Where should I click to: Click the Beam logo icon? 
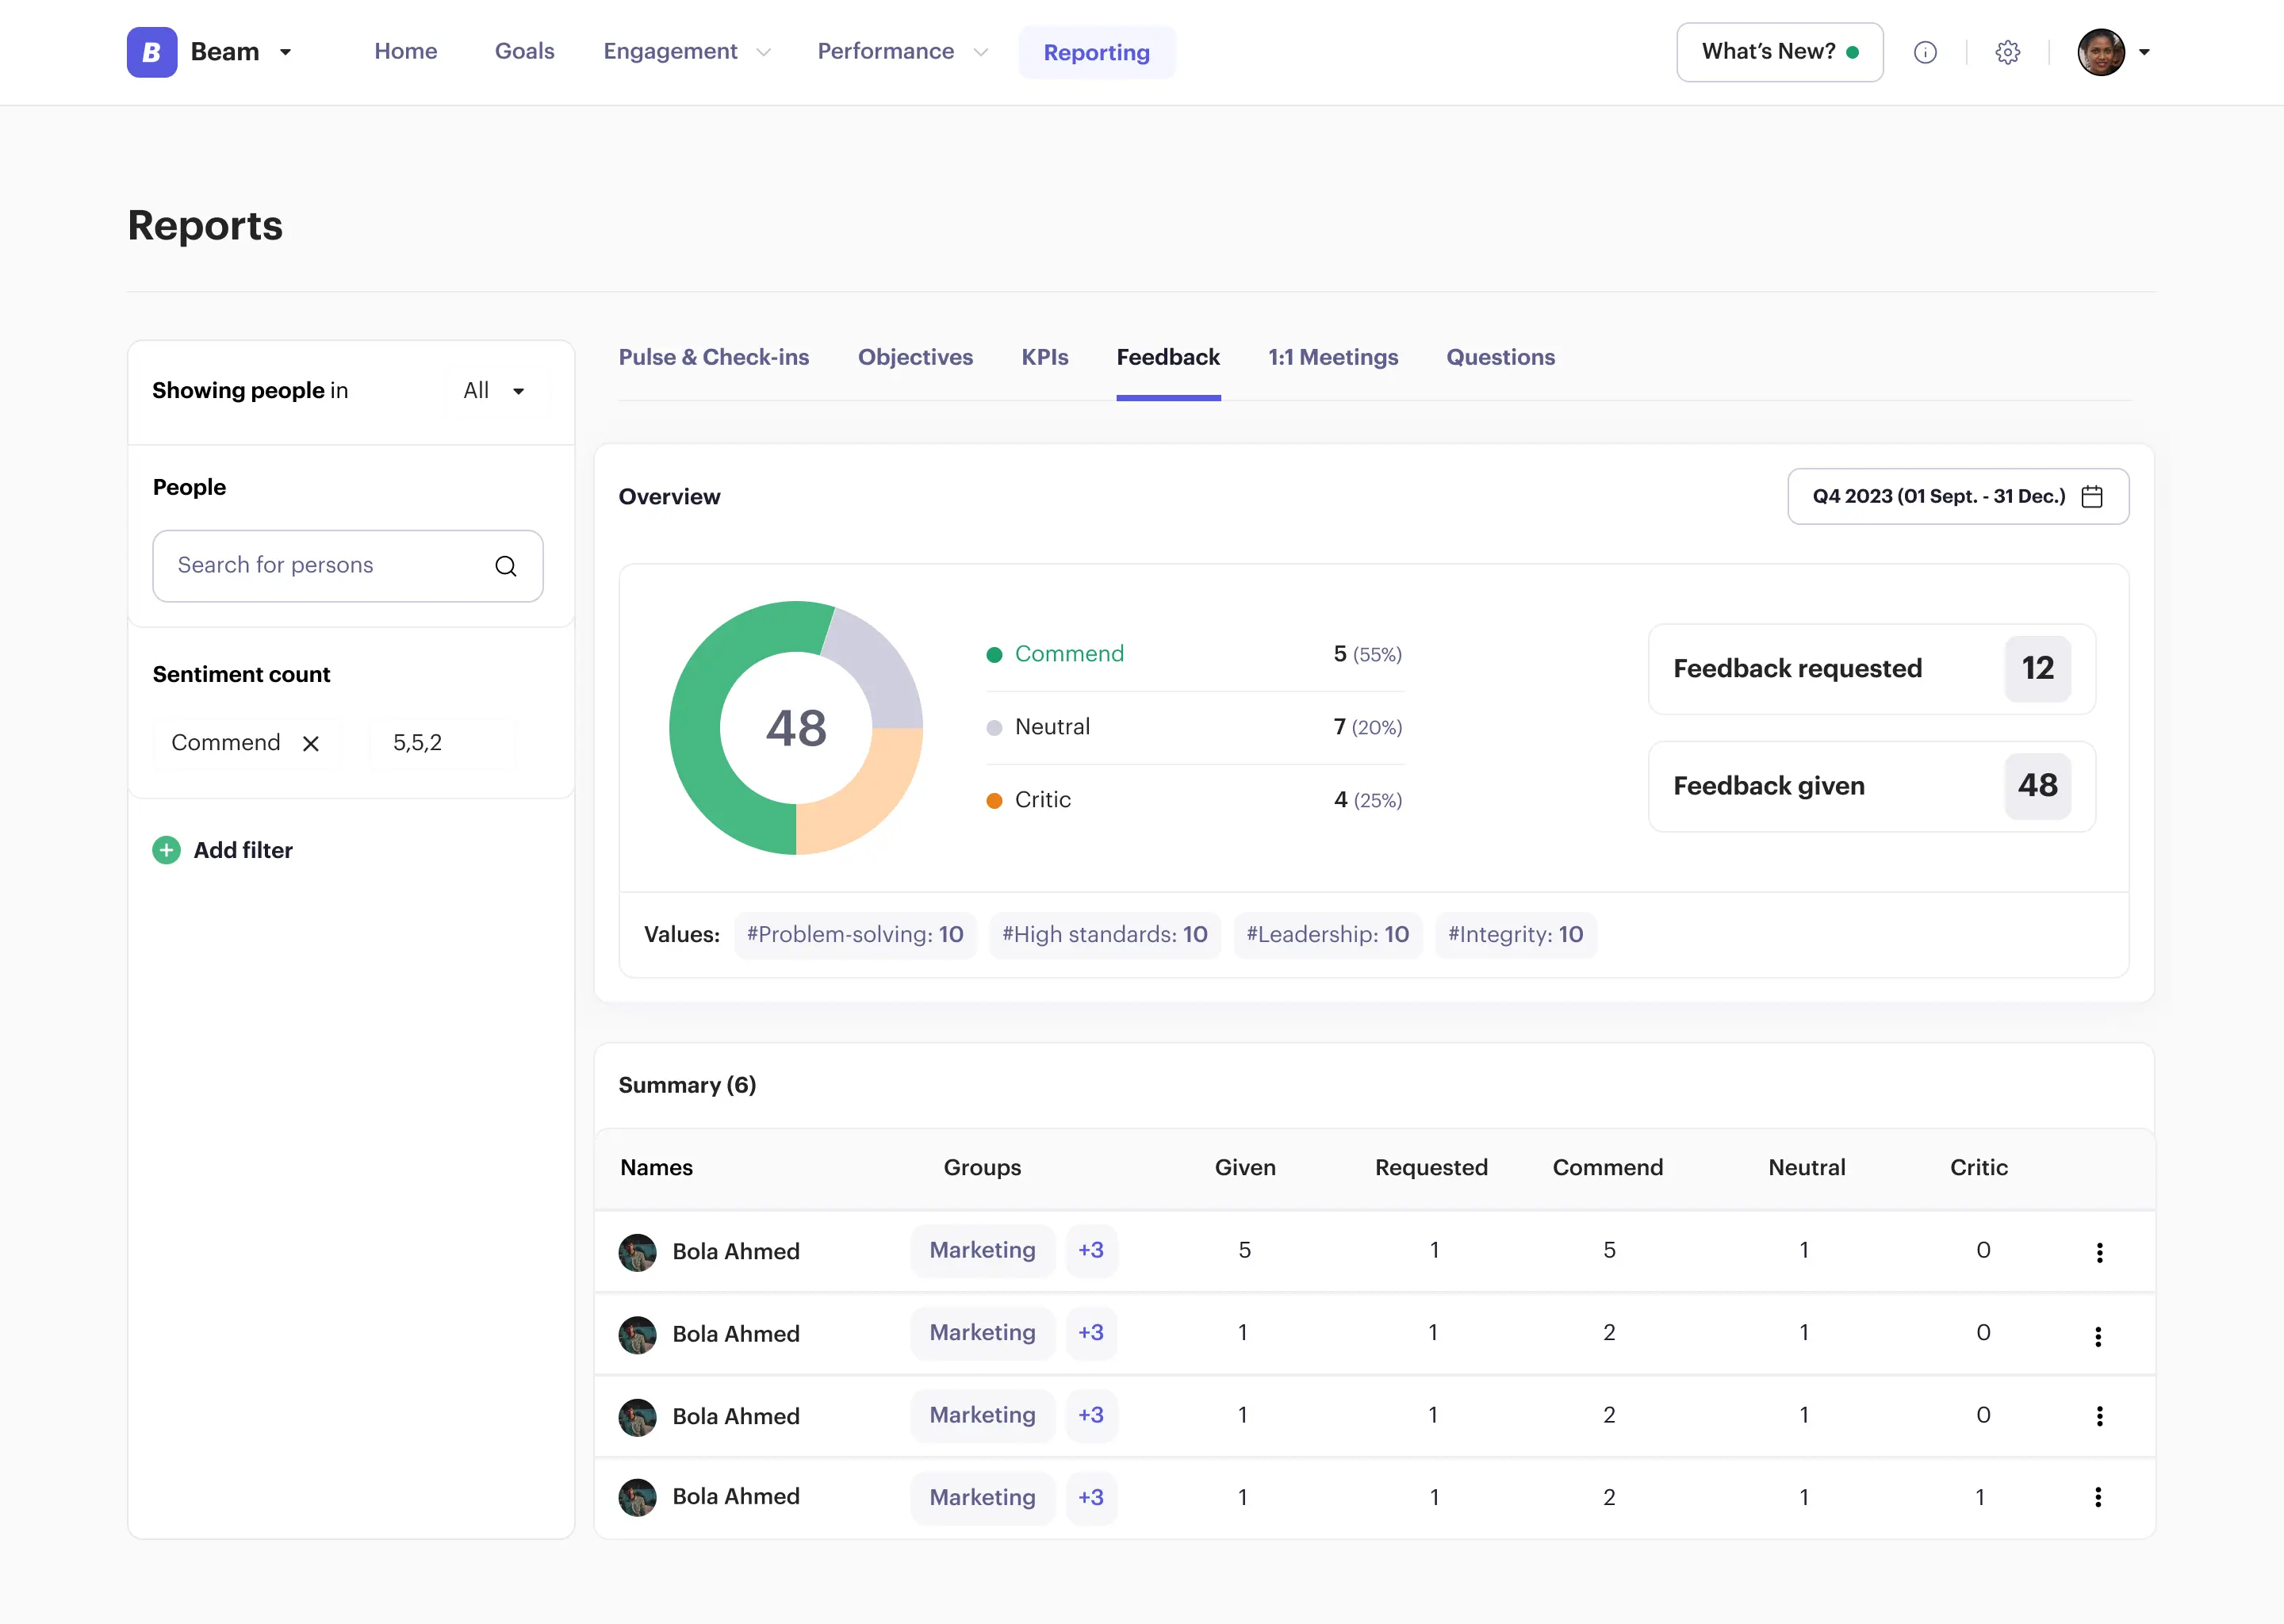click(x=152, y=52)
